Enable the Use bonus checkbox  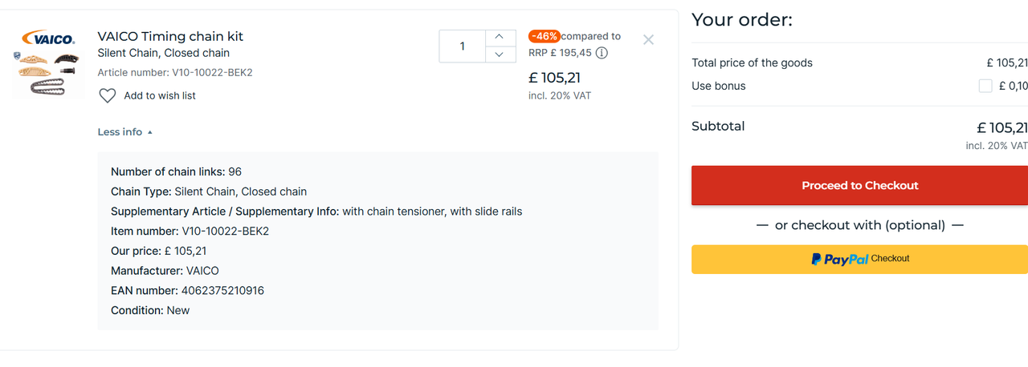[985, 86]
